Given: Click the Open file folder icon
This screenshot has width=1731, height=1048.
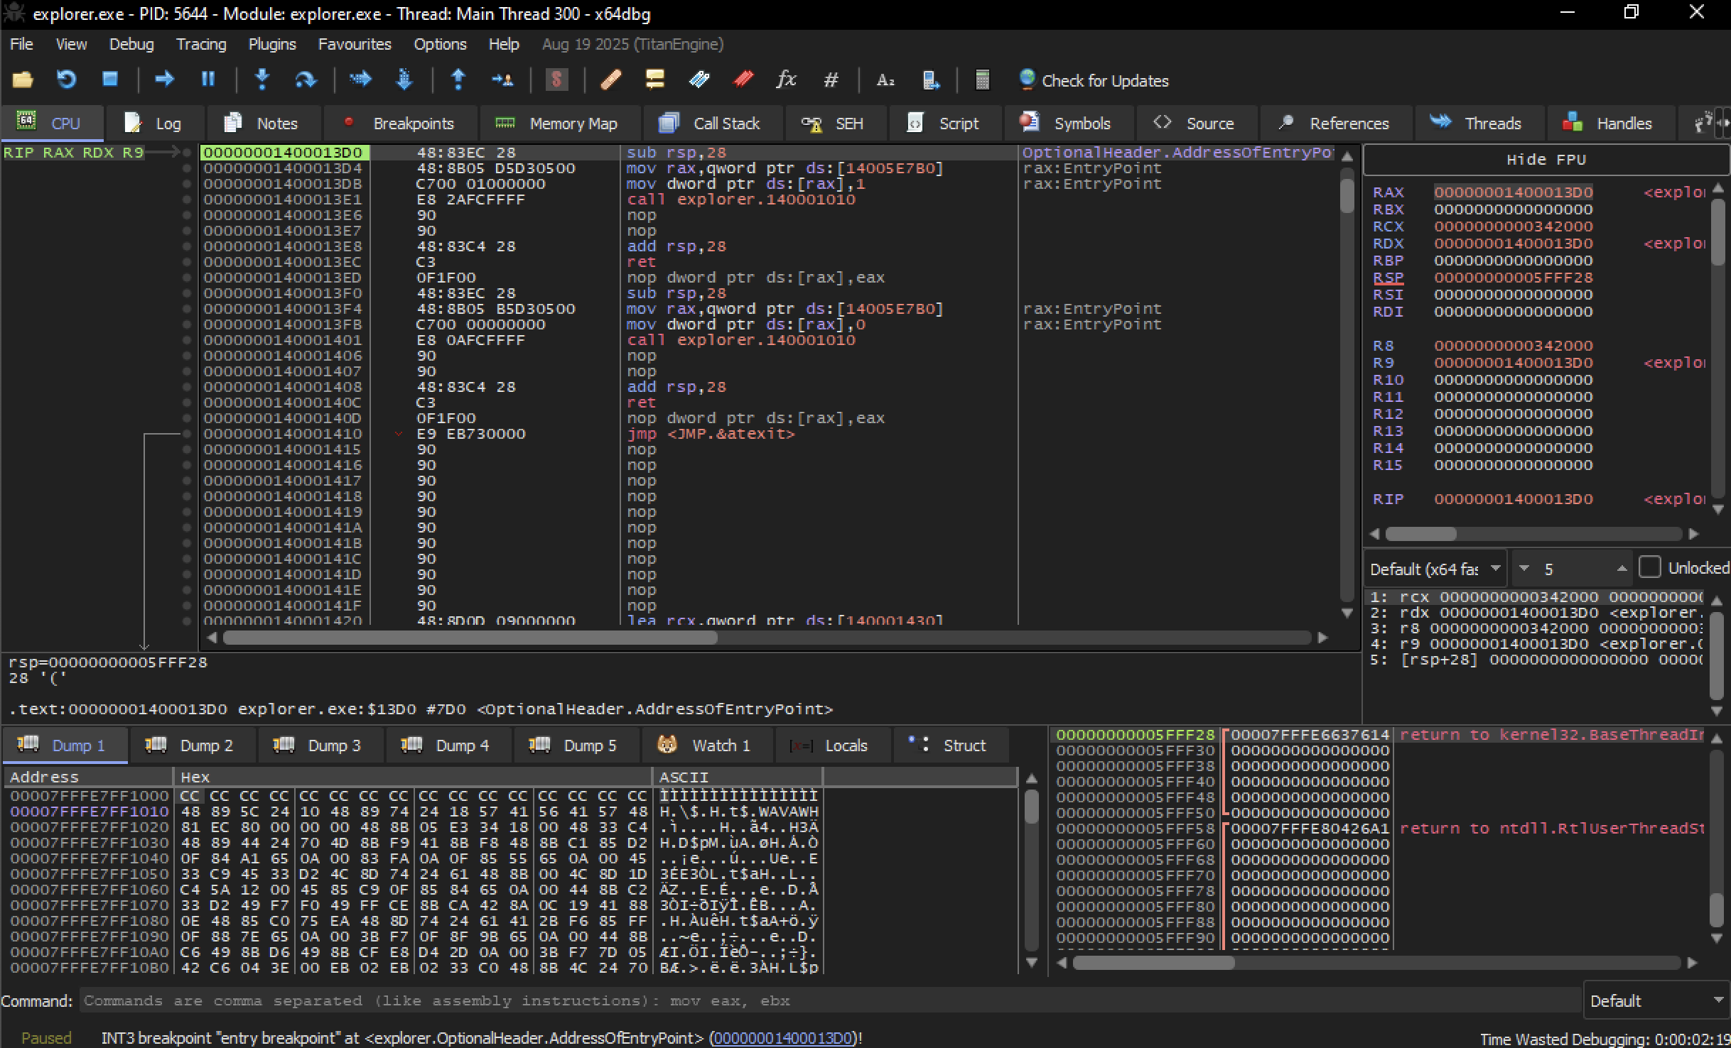Looking at the screenshot, I should point(22,80).
